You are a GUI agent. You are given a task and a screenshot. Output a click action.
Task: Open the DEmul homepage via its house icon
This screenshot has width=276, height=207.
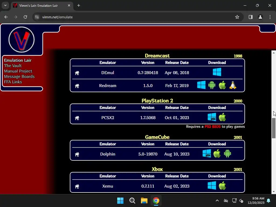pyautogui.click(x=77, y=73)
